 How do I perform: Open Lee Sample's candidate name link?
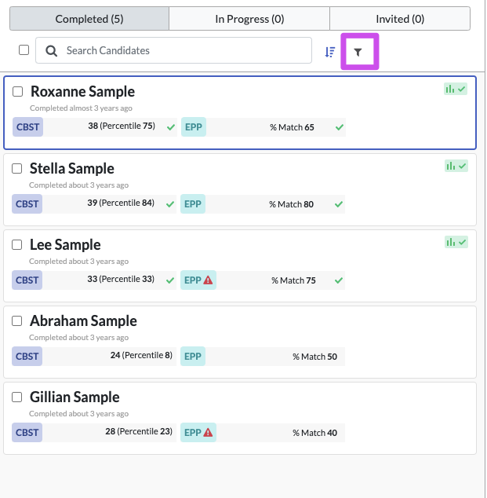65,245
